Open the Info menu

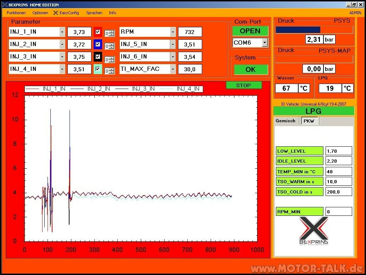point(112,13)
